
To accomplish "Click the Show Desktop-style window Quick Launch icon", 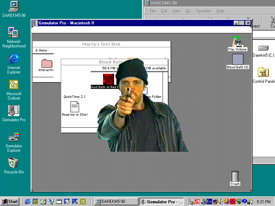I will (x=59, y=202).
